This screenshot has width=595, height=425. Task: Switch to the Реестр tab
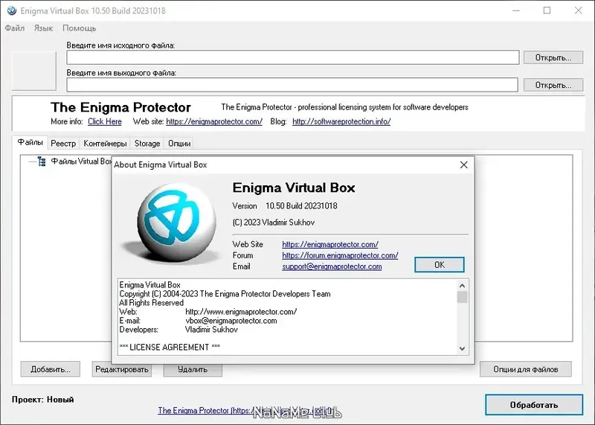point(63,143)
